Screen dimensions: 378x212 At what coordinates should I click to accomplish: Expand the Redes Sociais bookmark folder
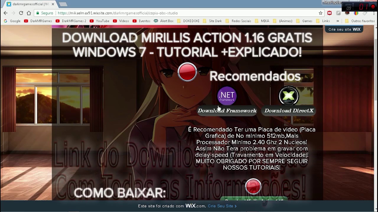pyautogui.click(x=238, y=21)
